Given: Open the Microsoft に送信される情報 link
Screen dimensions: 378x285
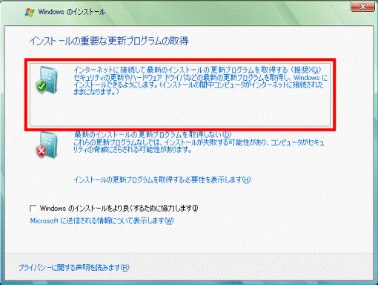Looking at the screenshot, I should 102,220.
